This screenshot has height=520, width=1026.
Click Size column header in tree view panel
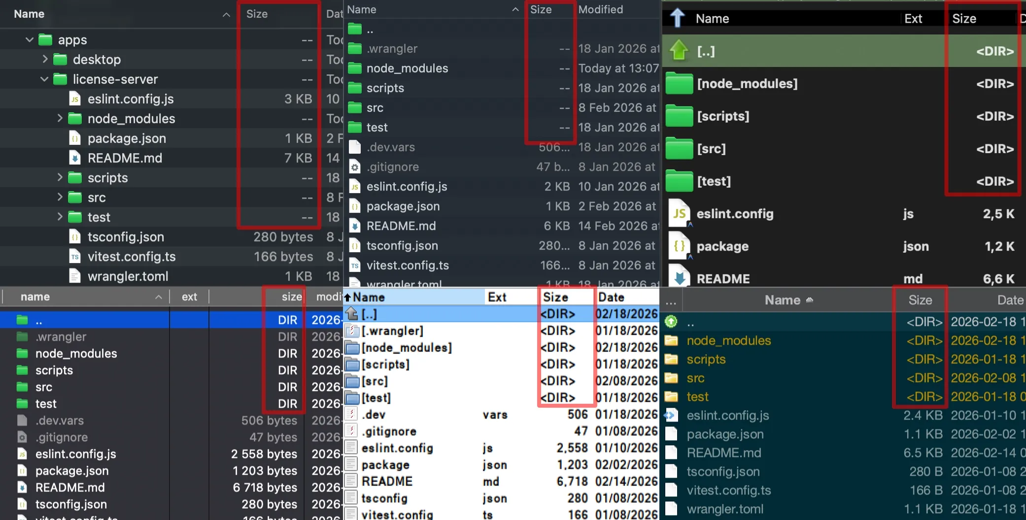[x=257, y=14]
